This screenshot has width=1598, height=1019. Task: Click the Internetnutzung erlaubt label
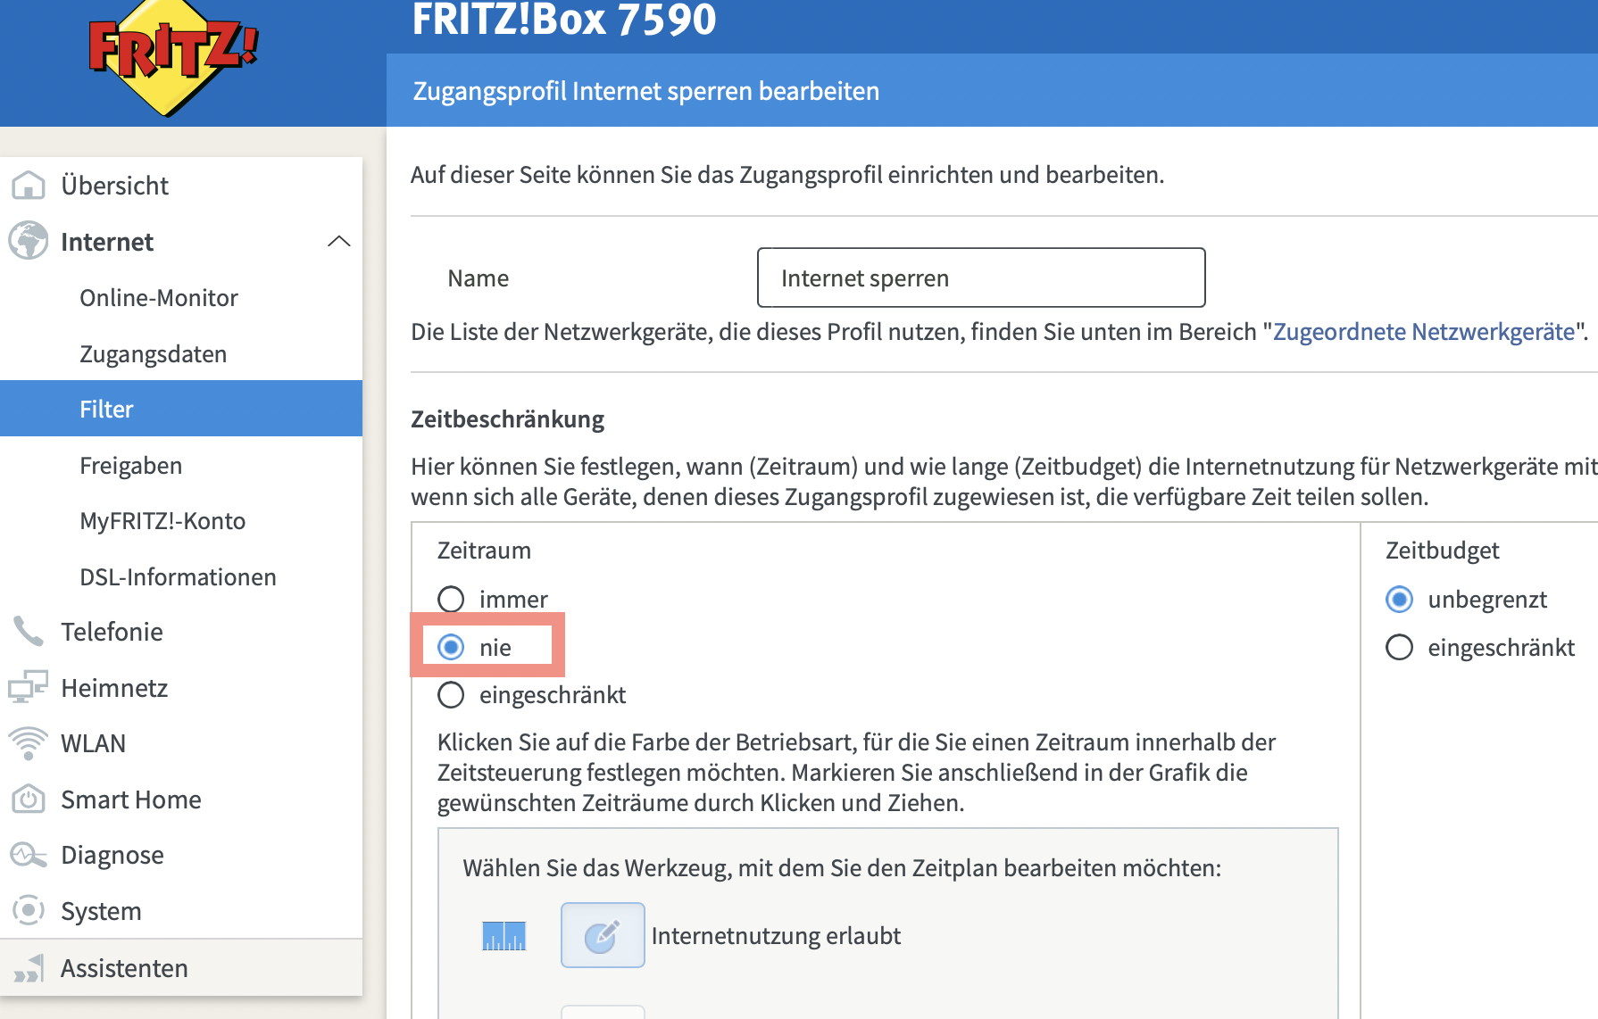tap(776, 935)
